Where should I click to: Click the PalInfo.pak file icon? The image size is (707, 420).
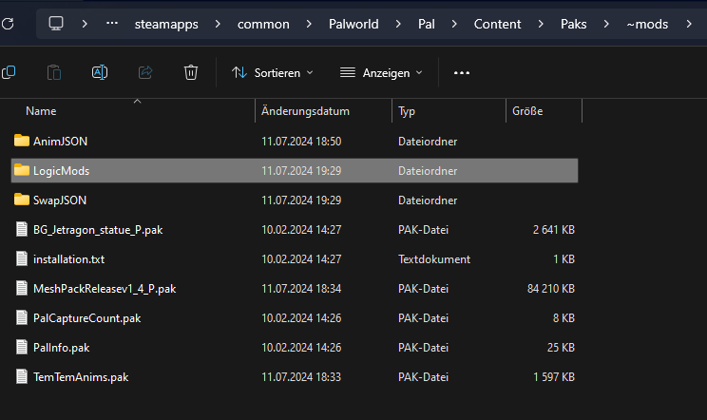pos(22,347)
